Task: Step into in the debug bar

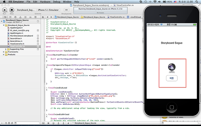Action: (x=58, y=123)
